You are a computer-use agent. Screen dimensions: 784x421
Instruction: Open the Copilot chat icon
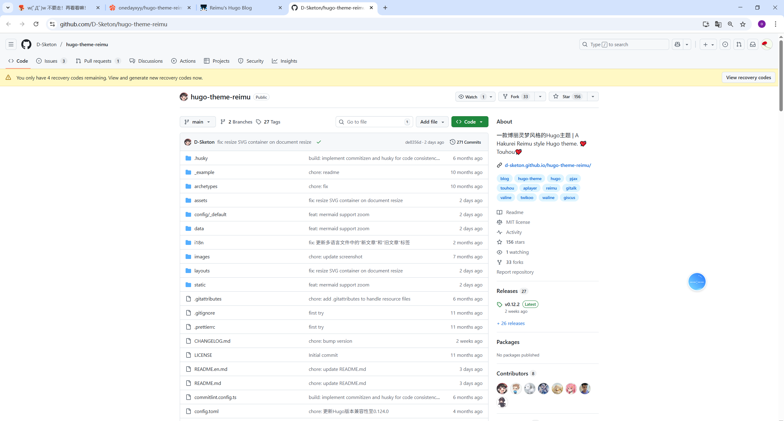tap(677, 44)
